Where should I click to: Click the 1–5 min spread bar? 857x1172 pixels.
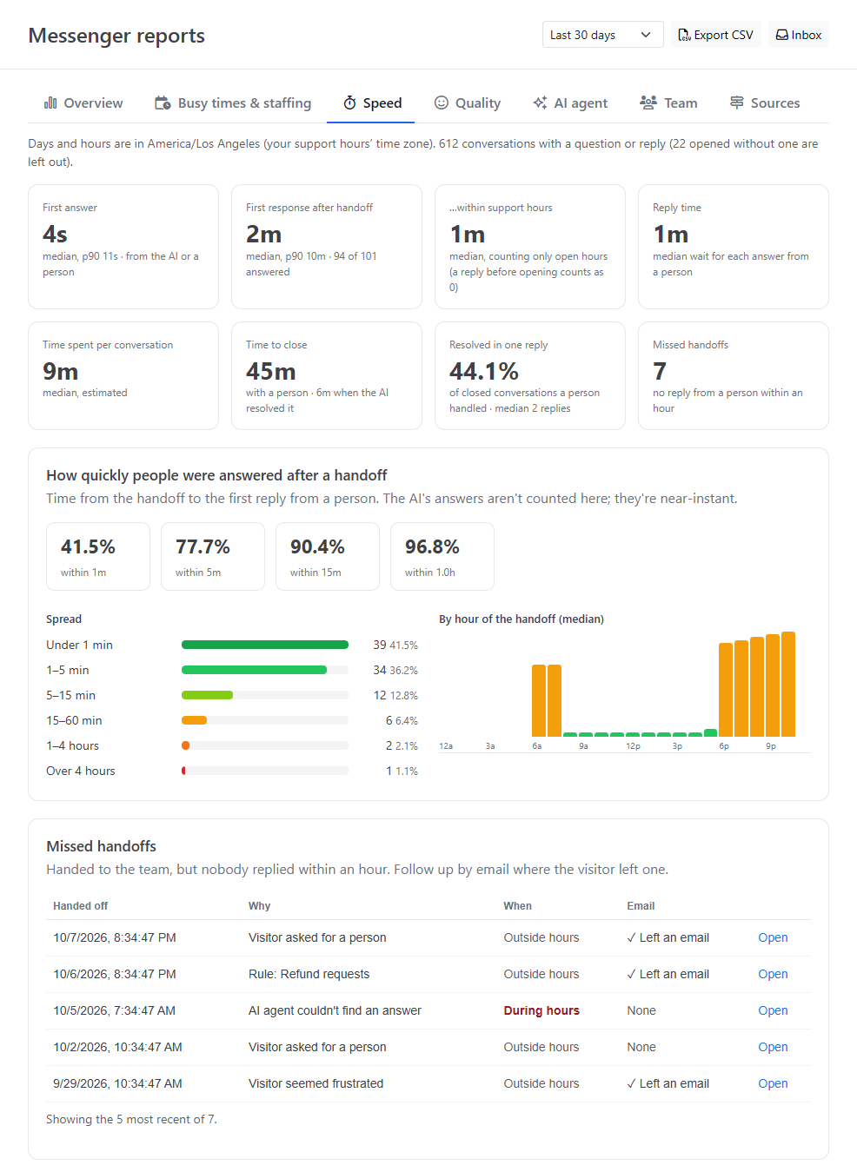click(x=254, y=670)
